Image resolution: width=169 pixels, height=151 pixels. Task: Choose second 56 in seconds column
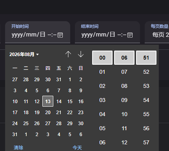tap(146, 128)
